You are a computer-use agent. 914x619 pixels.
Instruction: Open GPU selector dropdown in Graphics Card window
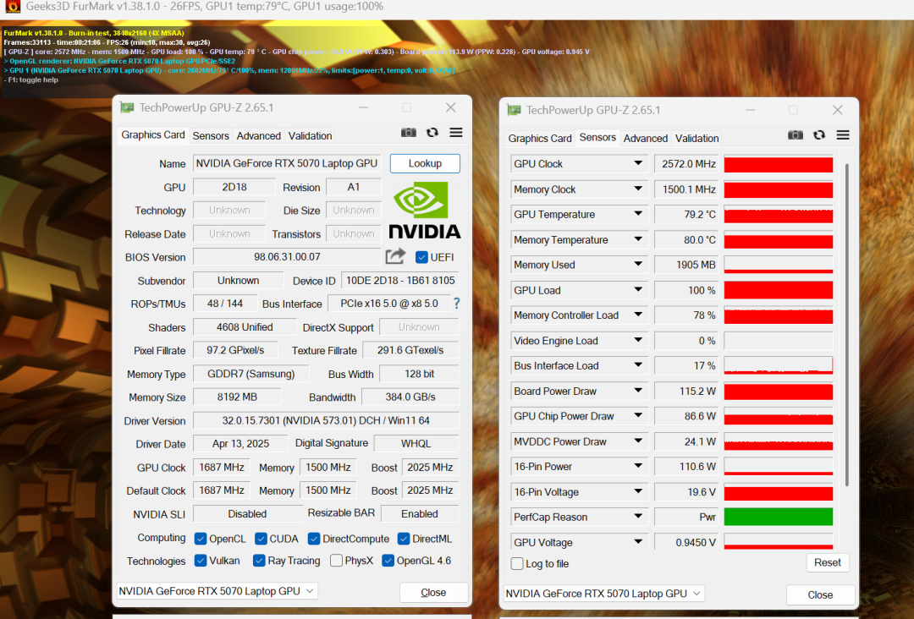pos(217,591)
